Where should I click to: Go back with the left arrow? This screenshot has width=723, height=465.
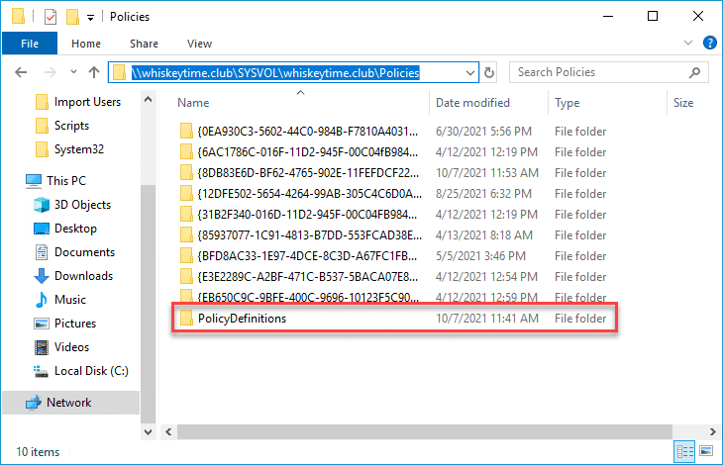[x=21, y=72]
